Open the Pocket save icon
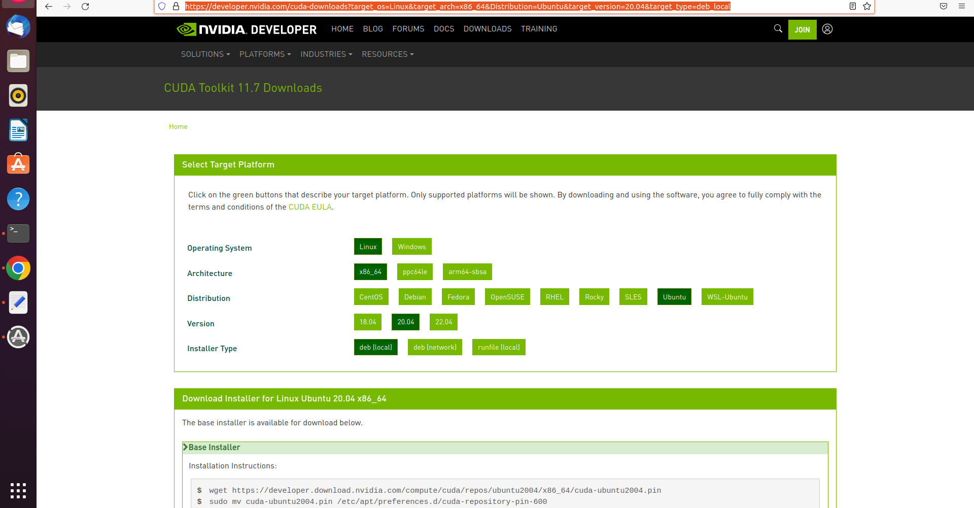The image size is (974, 508). click(x=944, y=7)
